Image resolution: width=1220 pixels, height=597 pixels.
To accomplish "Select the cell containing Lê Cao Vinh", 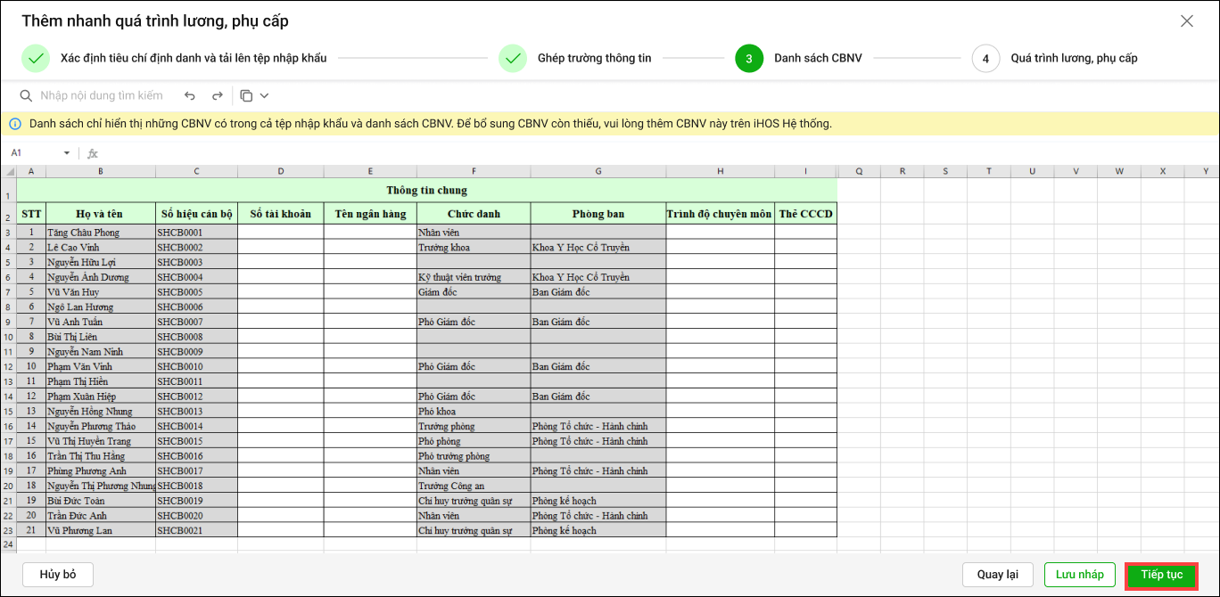I will (x=100, y=248).
